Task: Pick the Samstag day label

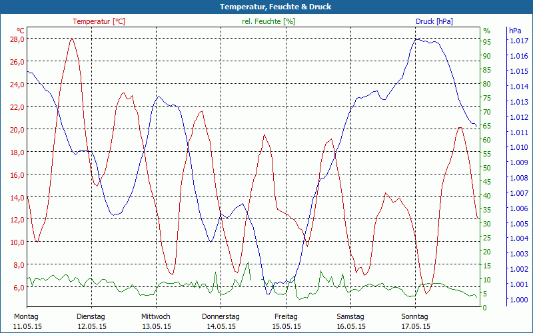Action: pos(350,316)
